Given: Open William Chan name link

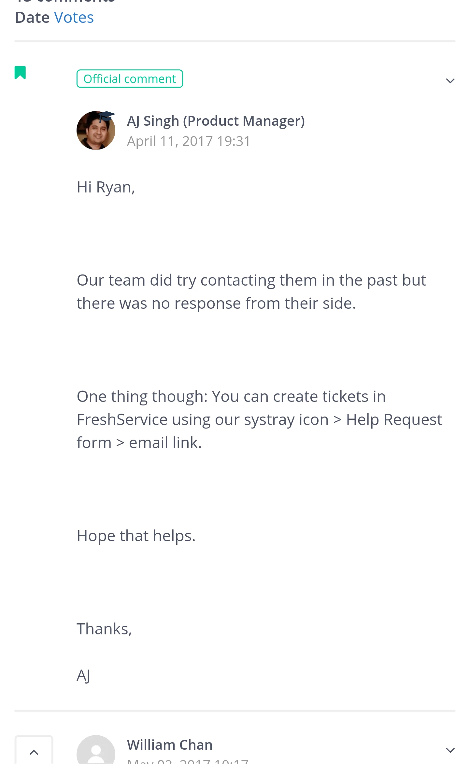Looking at the screenshot, I should point(170,745).
